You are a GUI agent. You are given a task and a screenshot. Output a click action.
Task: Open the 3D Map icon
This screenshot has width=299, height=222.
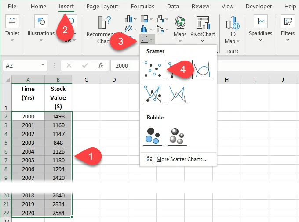tap(233, 22)
